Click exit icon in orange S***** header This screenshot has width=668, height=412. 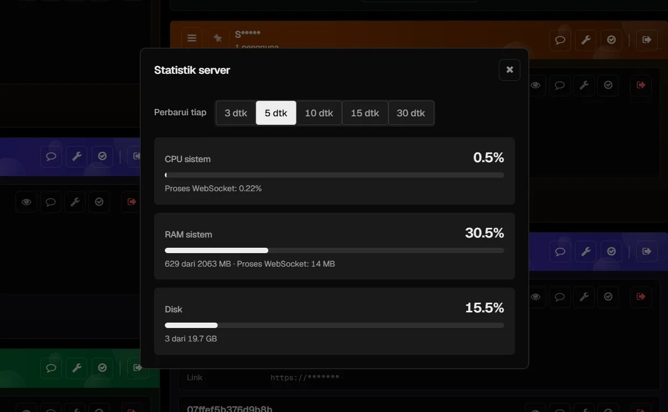click(x=647, y=40)
